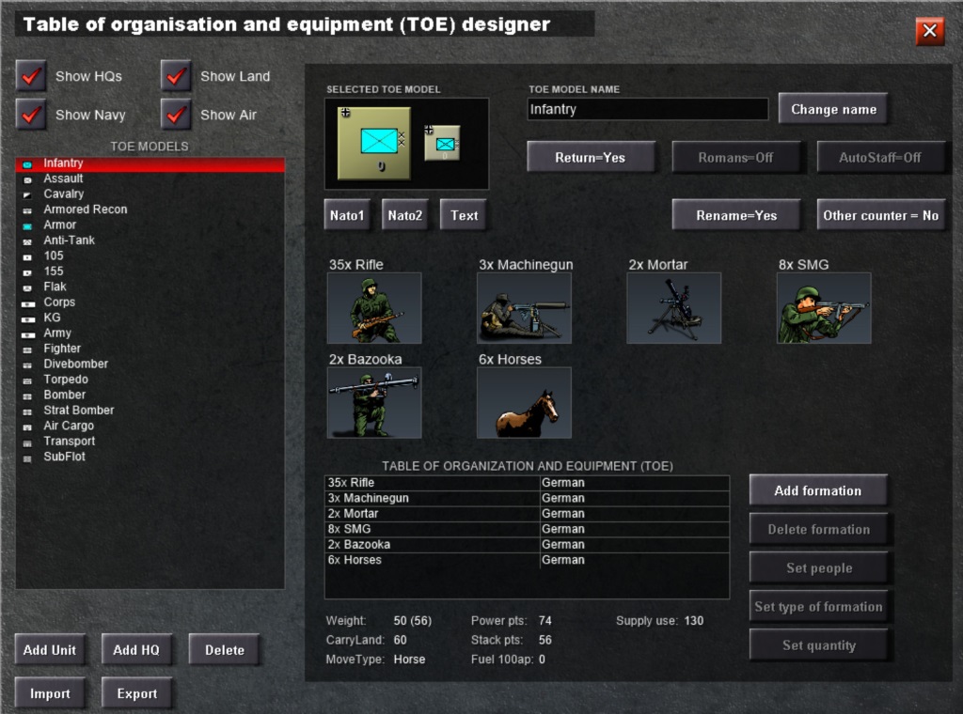Viewport: 963px width, 714px height.
Task: Switch to the Nato2 counter style
Action: tap(404, 215)
